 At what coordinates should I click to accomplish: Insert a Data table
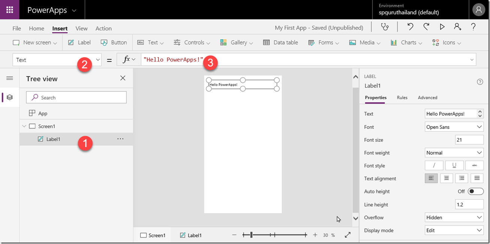(x=281, y=43)
